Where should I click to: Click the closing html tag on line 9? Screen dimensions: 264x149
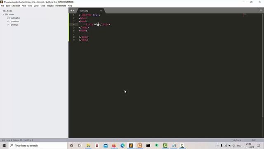(84, 40)
